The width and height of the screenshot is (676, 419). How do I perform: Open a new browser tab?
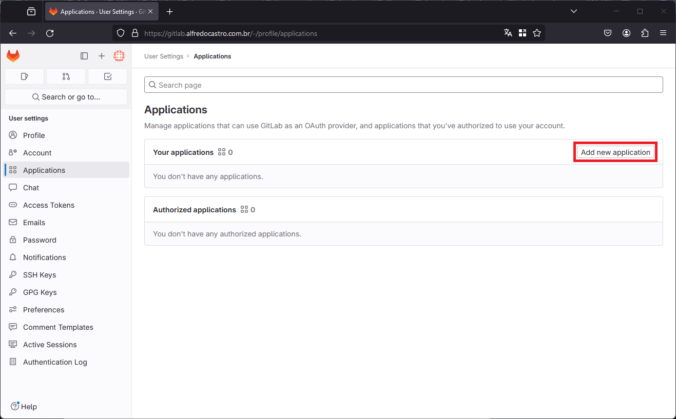coord(170,11)
